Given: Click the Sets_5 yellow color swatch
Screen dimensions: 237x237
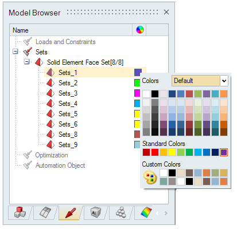Looking at the screenshot, I should [x=137, y=114].
